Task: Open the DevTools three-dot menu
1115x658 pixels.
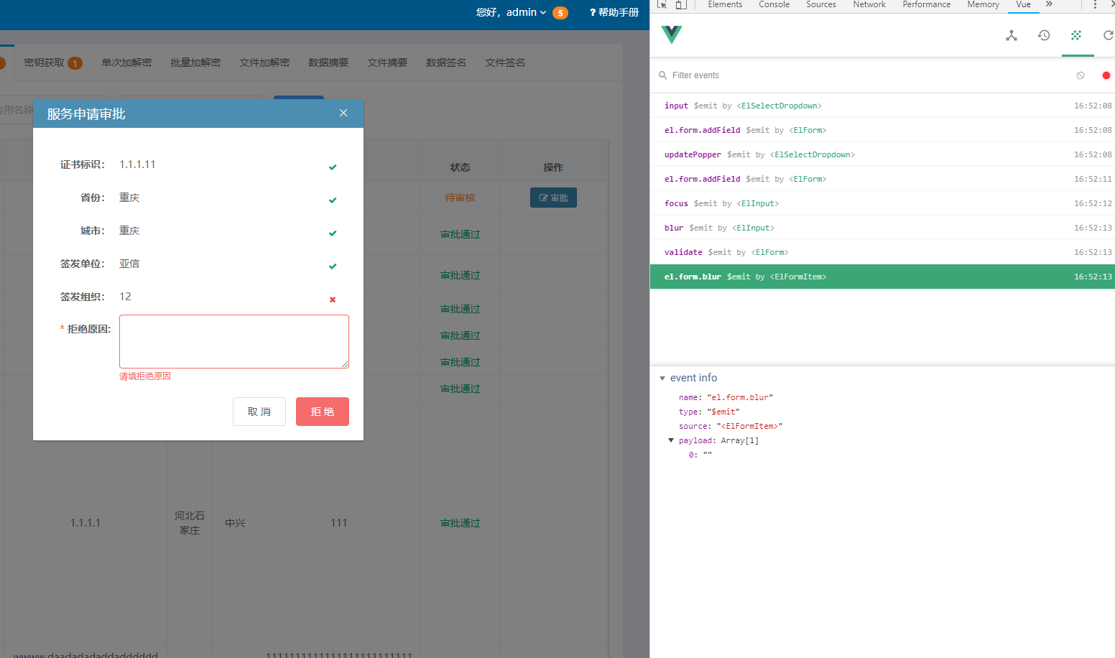Action: (1095, 4)
